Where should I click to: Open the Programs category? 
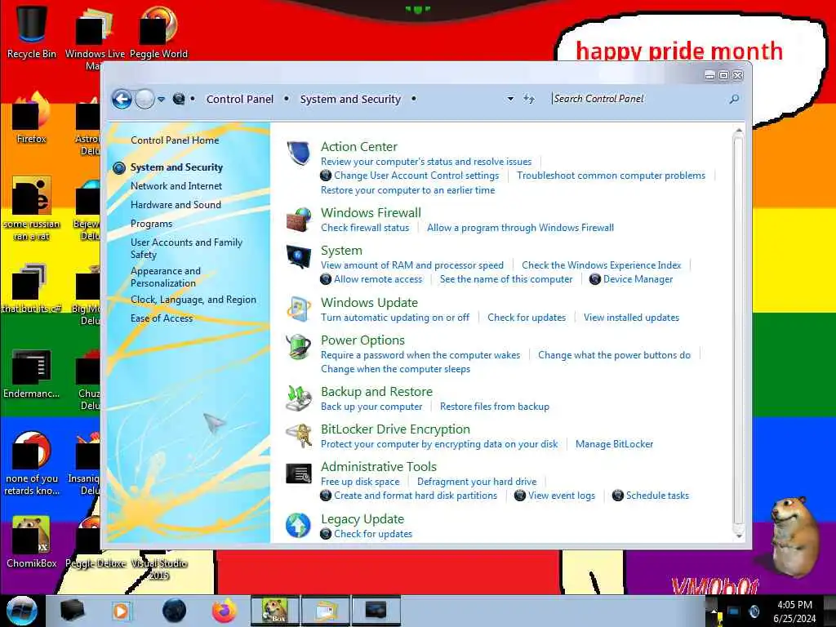tap(151, 224)
